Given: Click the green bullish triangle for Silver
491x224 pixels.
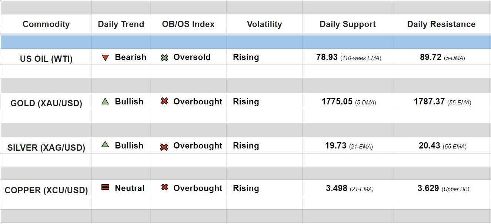Looking at the screenshot, I should (105, 145).
